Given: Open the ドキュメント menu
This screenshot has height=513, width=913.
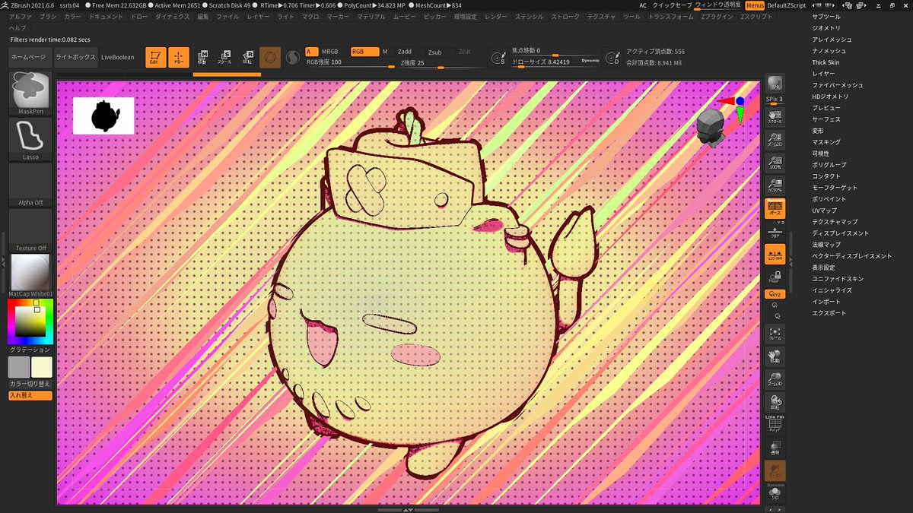Looking at the screenshot, I should pyautogui.click(x=107, y=16).
